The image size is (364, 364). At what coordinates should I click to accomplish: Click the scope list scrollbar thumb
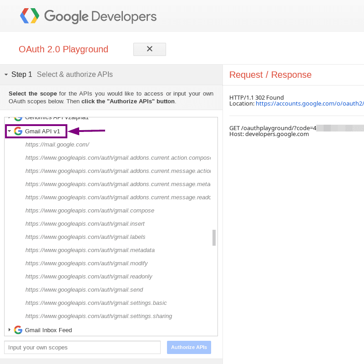pos(214,238)
